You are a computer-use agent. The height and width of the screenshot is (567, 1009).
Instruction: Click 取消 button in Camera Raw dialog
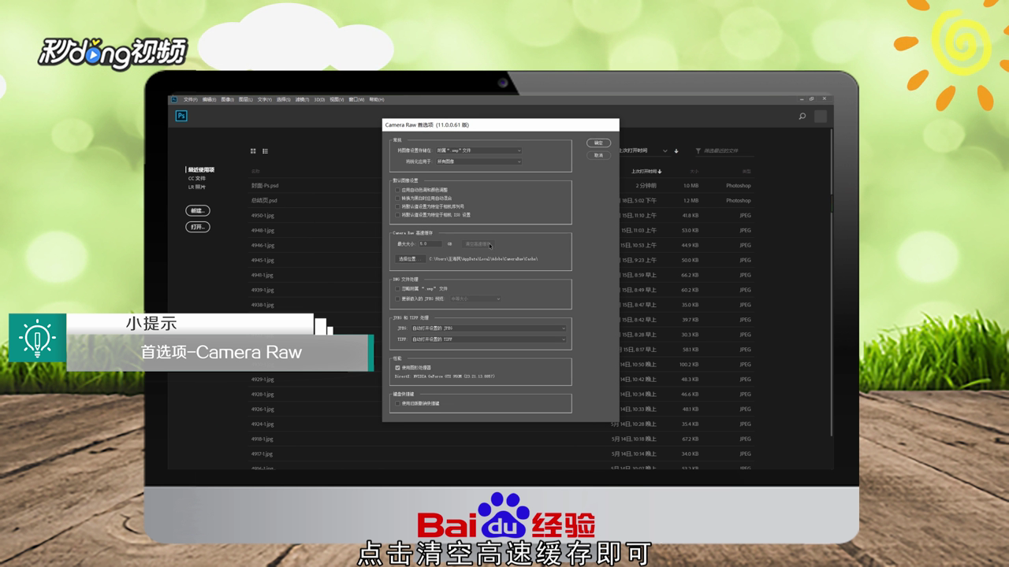click(598, 155)
